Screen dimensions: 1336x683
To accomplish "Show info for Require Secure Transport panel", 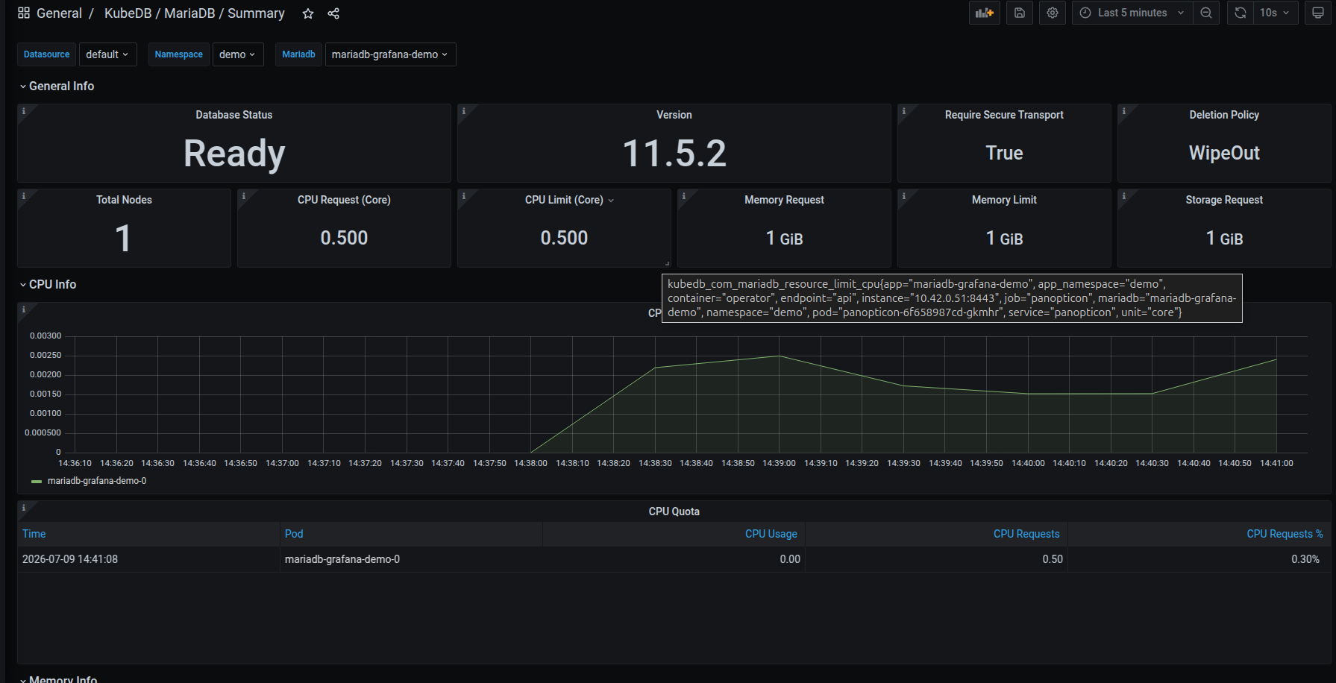I will (x=903, y=111).
